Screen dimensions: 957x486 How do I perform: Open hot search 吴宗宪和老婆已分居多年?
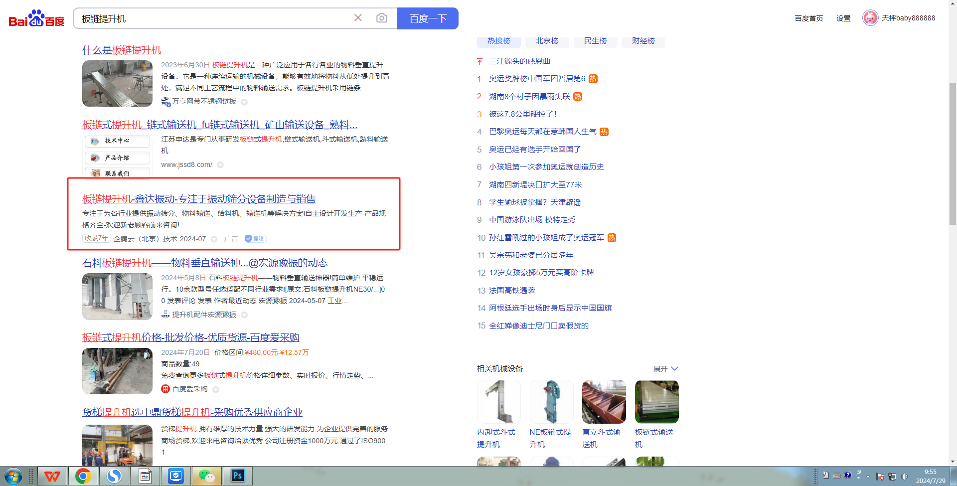point(531,255)
